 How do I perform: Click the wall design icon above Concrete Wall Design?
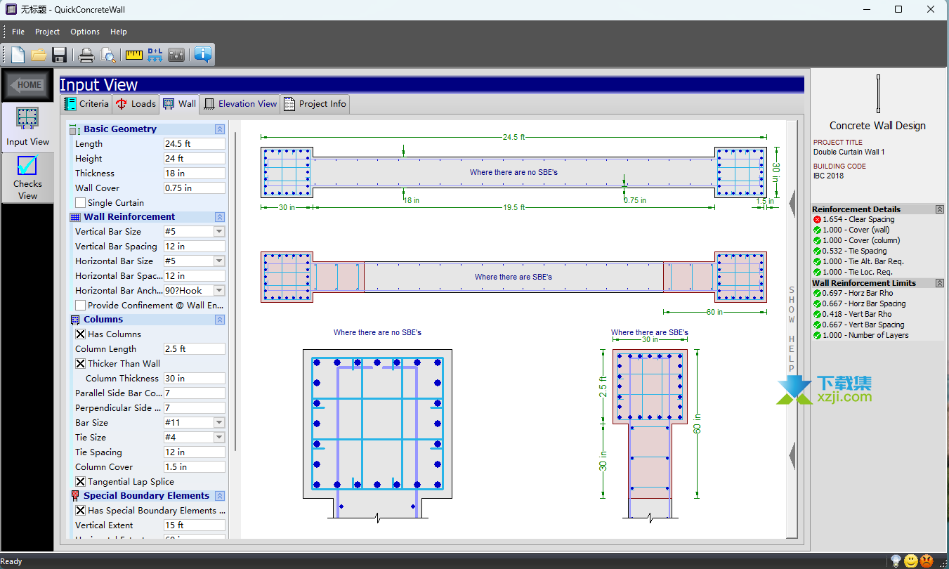(878, 94)
